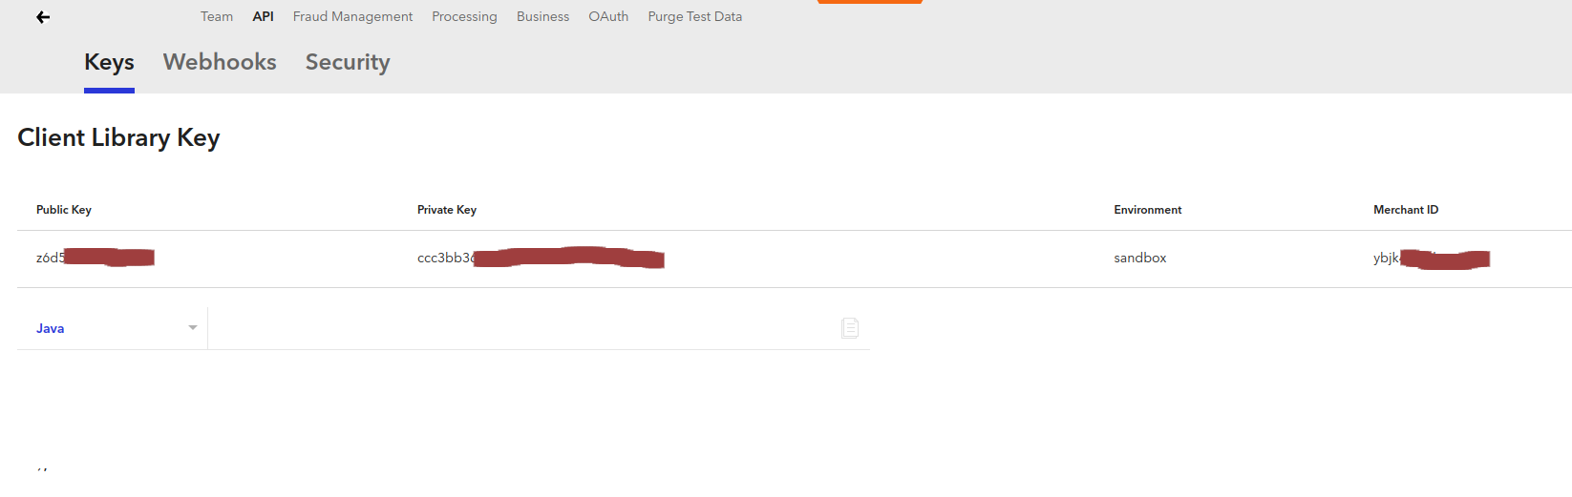Copy code snippet using clipboard icon
Image resolution: width=1572 pixels, height=497 pixels.
[x=850, y=328]
